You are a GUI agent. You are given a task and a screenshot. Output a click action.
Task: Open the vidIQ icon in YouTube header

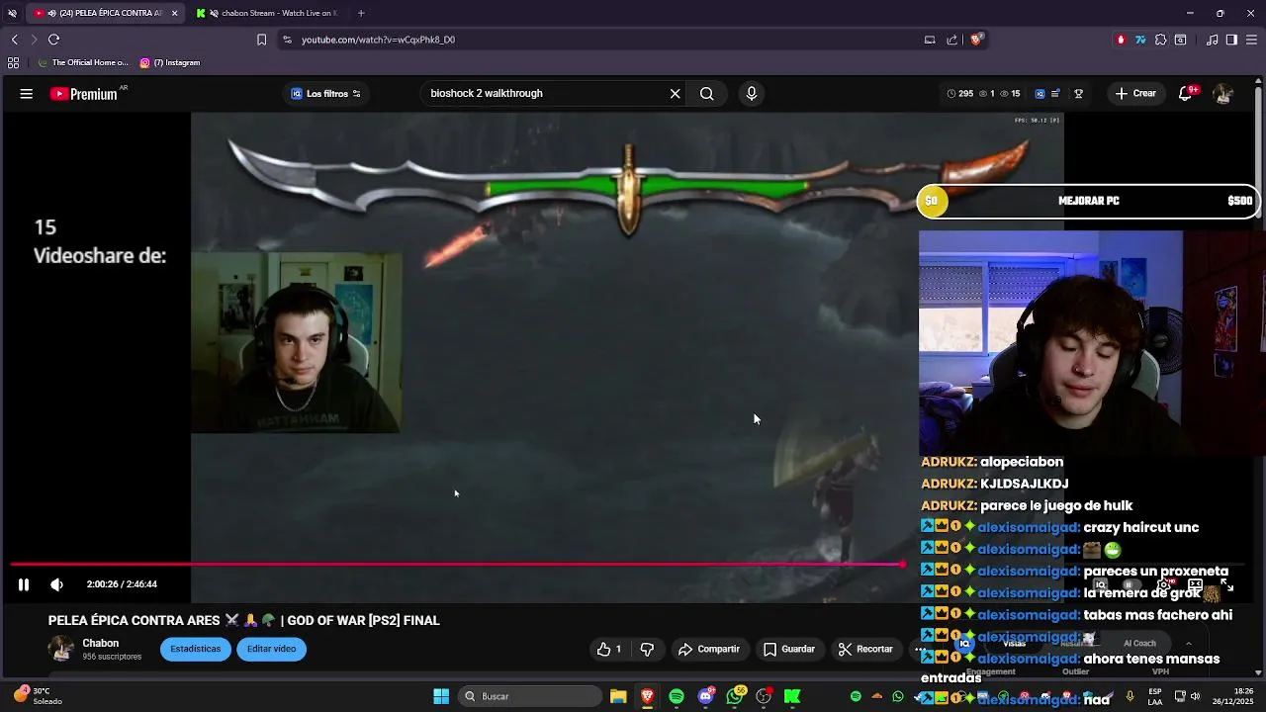click(1040, 94)
